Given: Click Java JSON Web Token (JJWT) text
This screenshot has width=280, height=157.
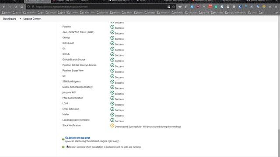Looking at the screenshot, I should coord(78,32).
